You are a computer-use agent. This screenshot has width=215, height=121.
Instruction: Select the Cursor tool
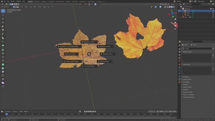coord(3,15)
